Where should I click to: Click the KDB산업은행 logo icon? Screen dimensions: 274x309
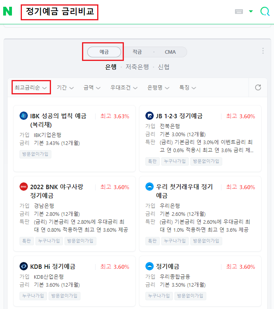tap(23, 266)
